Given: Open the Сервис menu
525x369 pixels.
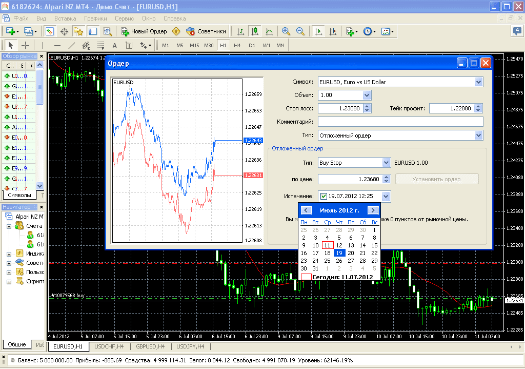Looking at the screenshot, I should tap(124, 18).
